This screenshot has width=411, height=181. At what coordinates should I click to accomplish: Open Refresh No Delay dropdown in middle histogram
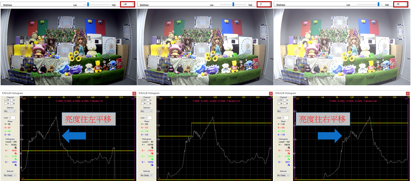click(x=147, y=175)
